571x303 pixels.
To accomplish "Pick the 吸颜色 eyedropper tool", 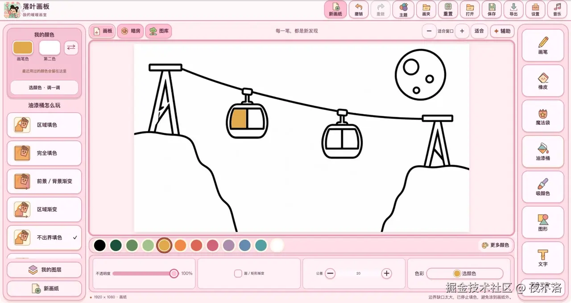I will pos(542,187).
